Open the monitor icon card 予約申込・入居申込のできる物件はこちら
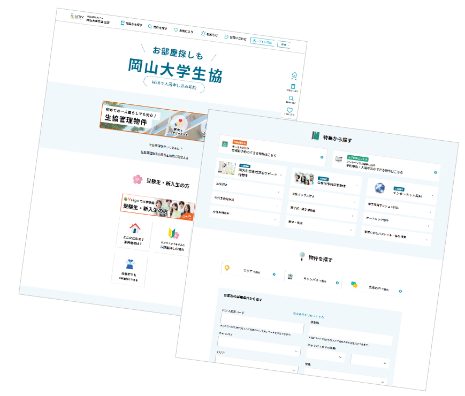Screen dimensions: 465x396 pos(386,165)
